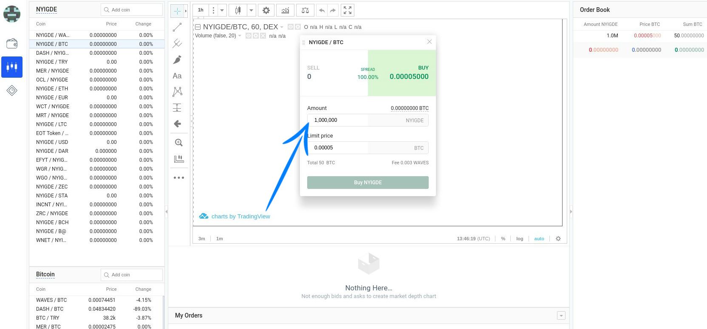Remove the Volume indicator from chart
This screenshot has height=329, width=707.
(263, 36)
